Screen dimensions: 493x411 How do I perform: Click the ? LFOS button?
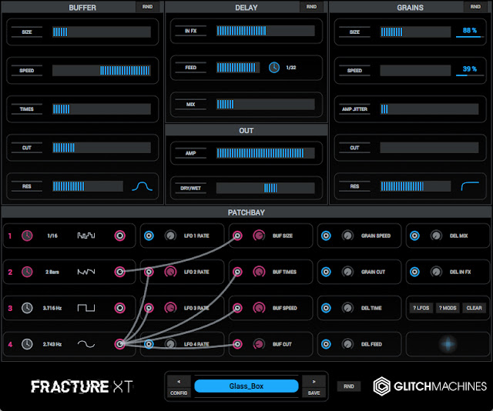(x=421, y=308)
